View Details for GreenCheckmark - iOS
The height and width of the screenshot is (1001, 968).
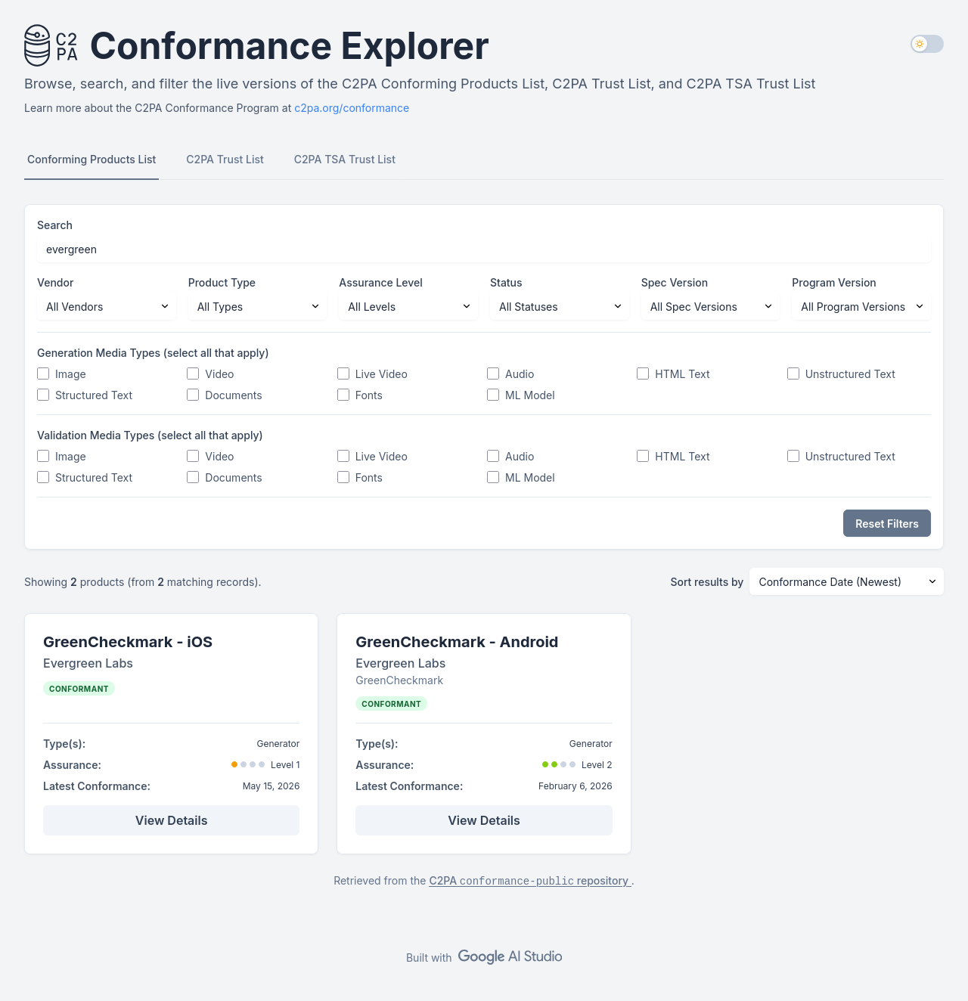(171, 820)
